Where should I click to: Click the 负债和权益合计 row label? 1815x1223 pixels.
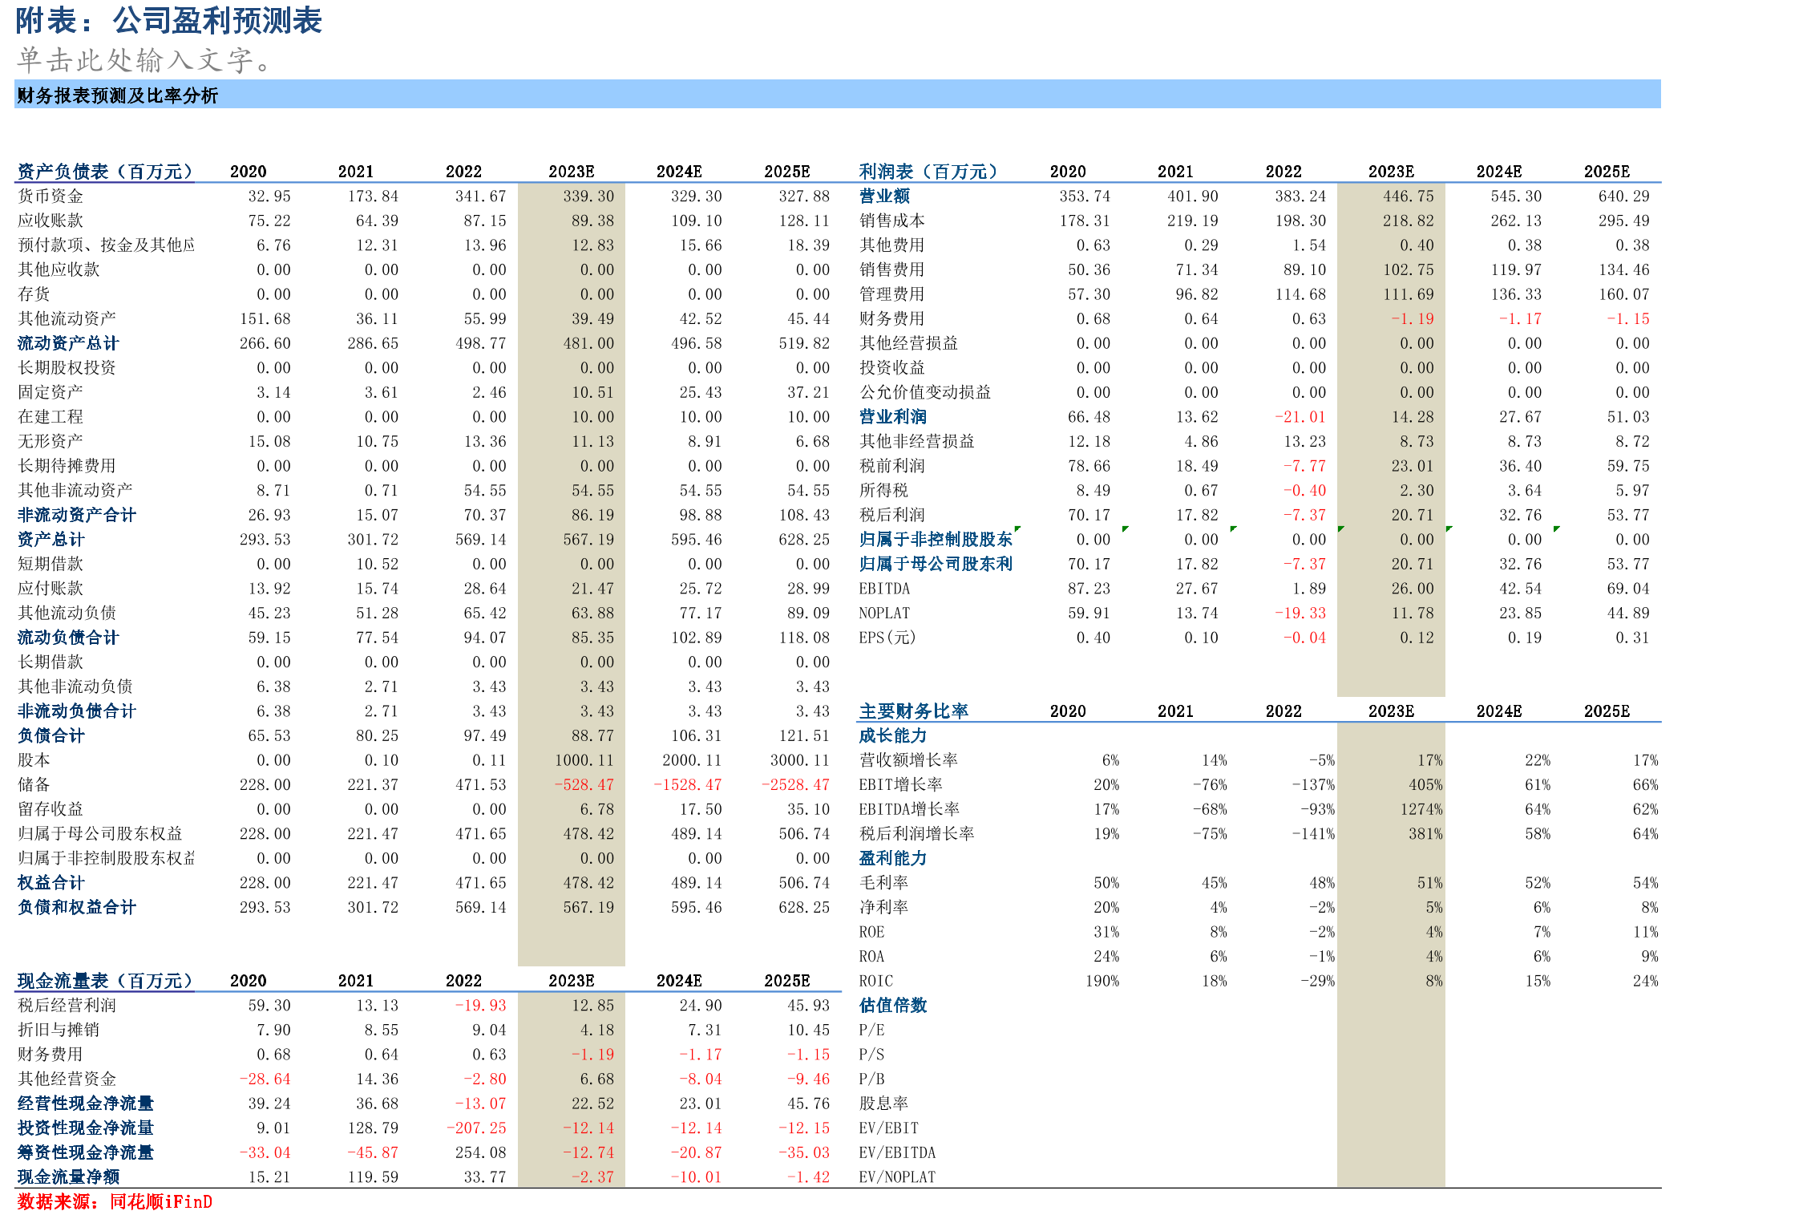(x=77, y=907)
